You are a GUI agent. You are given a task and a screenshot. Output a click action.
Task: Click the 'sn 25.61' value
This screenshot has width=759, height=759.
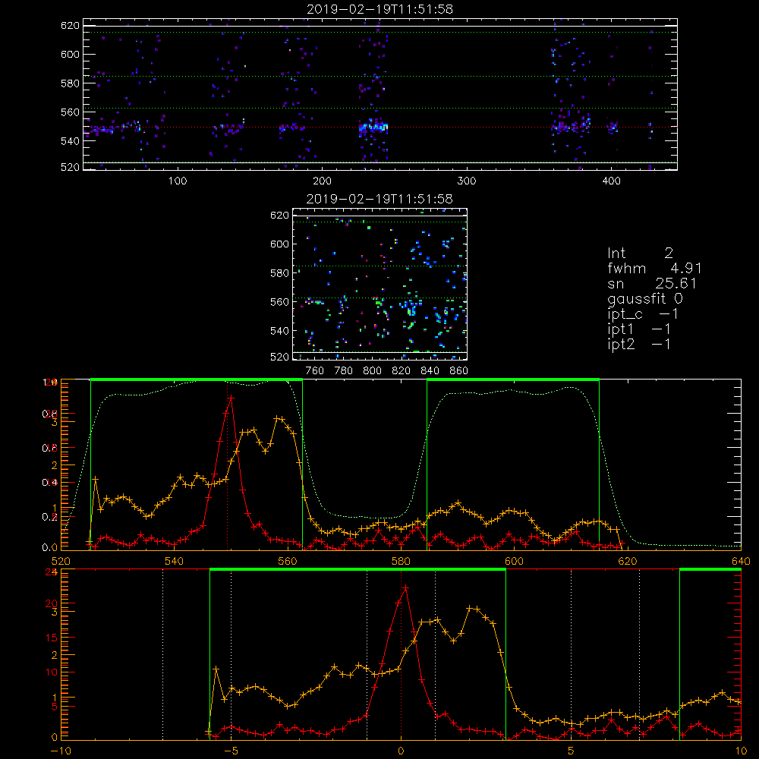[x=652, y=283]
